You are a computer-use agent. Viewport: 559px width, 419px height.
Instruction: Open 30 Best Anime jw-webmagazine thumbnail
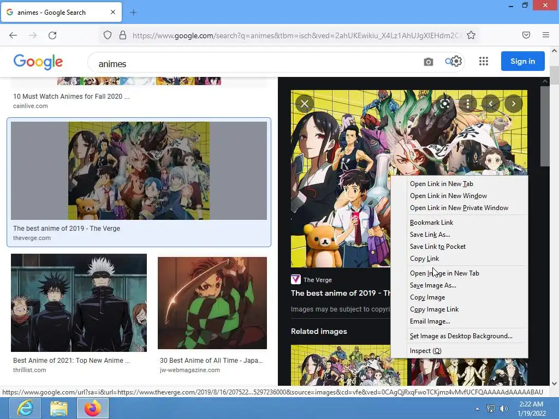pyautogui.click(x=212, y=303)
